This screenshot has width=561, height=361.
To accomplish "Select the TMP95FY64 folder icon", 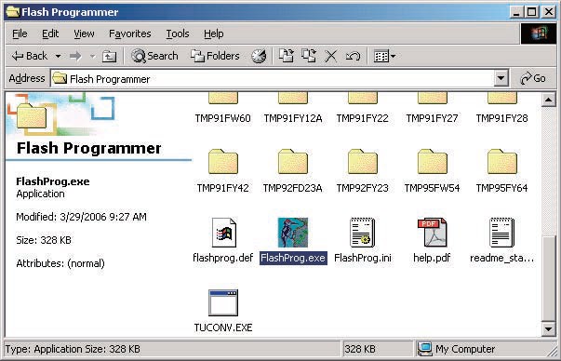I will coord(502,162).
